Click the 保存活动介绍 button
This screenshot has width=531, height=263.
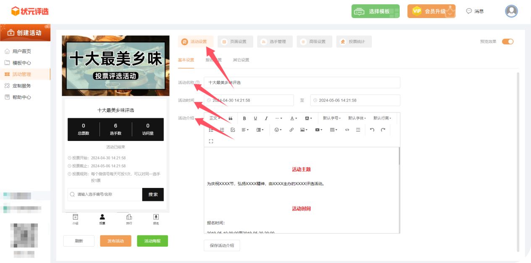(222, 245)
